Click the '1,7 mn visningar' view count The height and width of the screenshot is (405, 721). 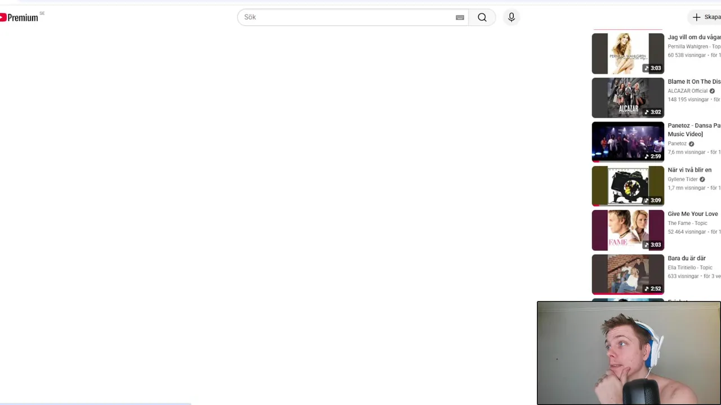pyautogui.click(x=687, y=188)
